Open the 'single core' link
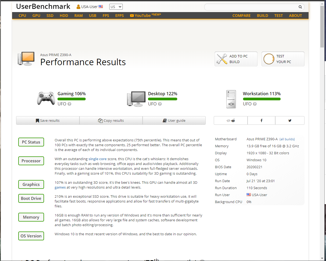The width and height of the screenshot is (326, 261). click(x=97, y=159)
